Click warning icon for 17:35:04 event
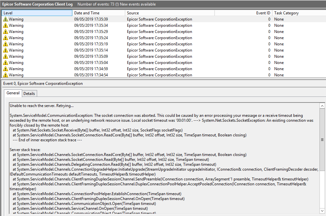Screen dimensions: 326x216 coord(6,63)
